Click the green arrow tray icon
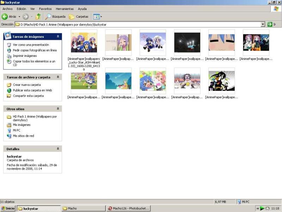282x212 pixels. click(x=262, y=208)
